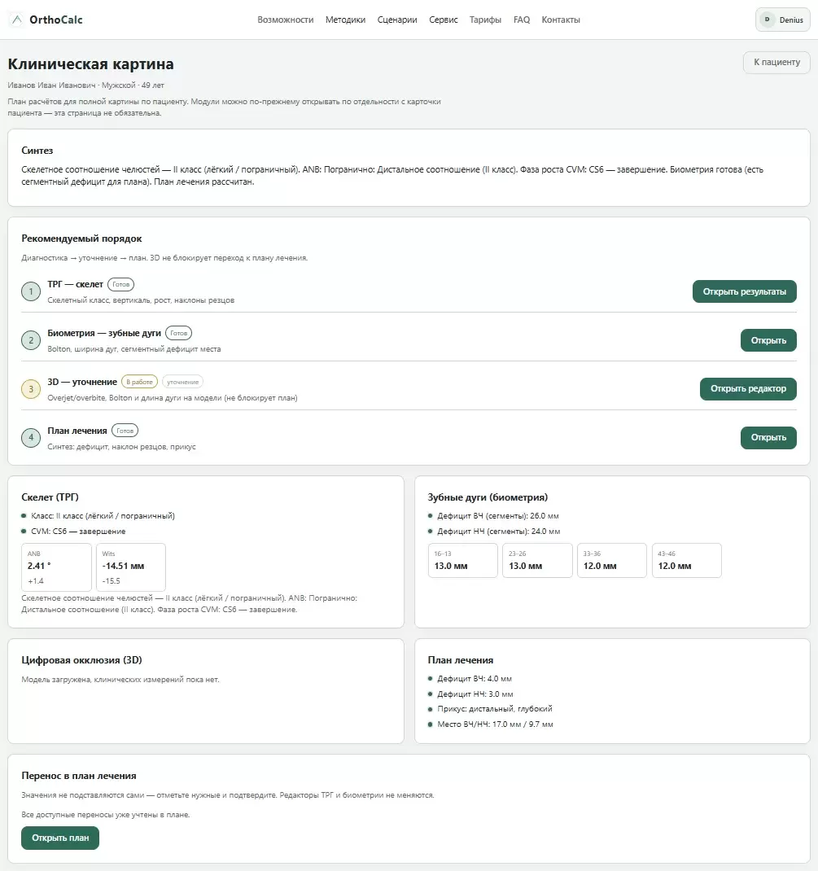Click the OrthoCalc brand name
Screen dimensions: 818x871
(56, 20)
